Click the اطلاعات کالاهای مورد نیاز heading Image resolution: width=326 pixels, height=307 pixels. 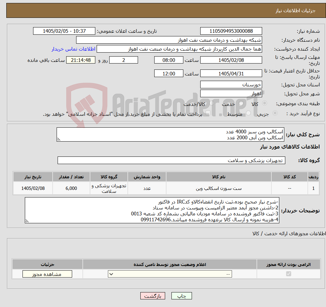coord(290,147)
